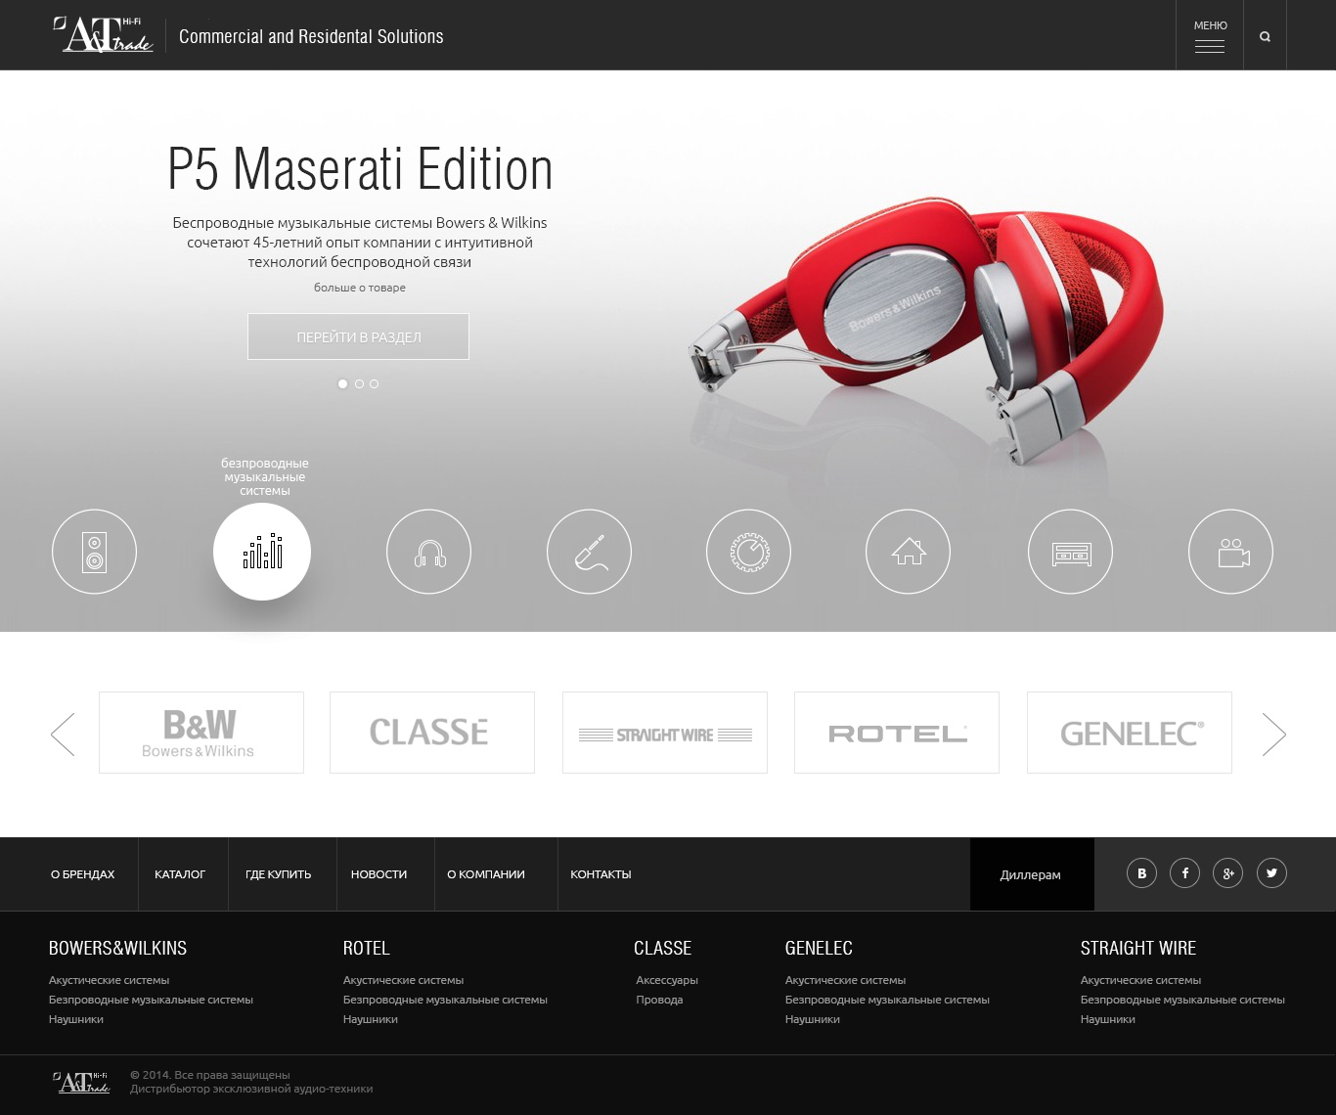Click the amplifier knob category icon

click(x=748, y=552)
